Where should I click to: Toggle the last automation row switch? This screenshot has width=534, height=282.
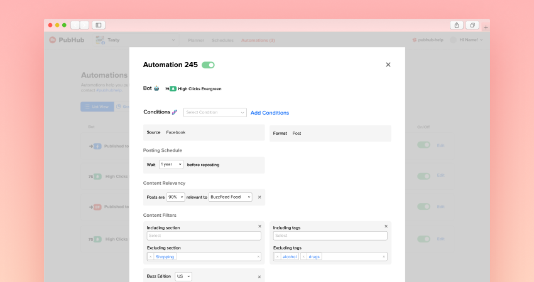pyautogui.click(x=424, y=239)
